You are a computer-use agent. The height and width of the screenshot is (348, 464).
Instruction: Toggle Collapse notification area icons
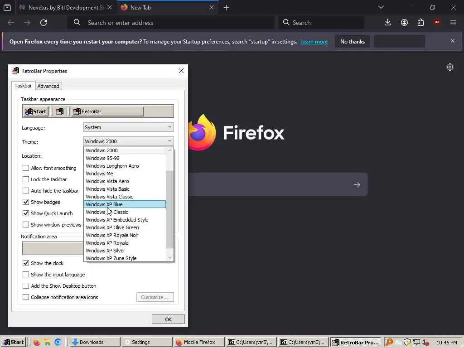click(26, 297)
